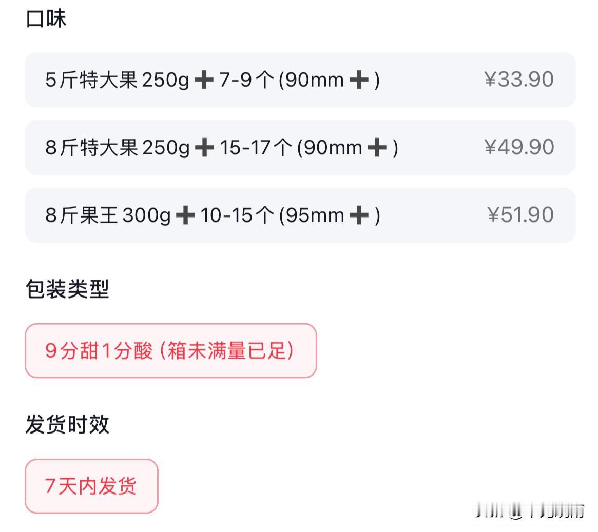Click the ¥49.90 price

tap(519, 147)
